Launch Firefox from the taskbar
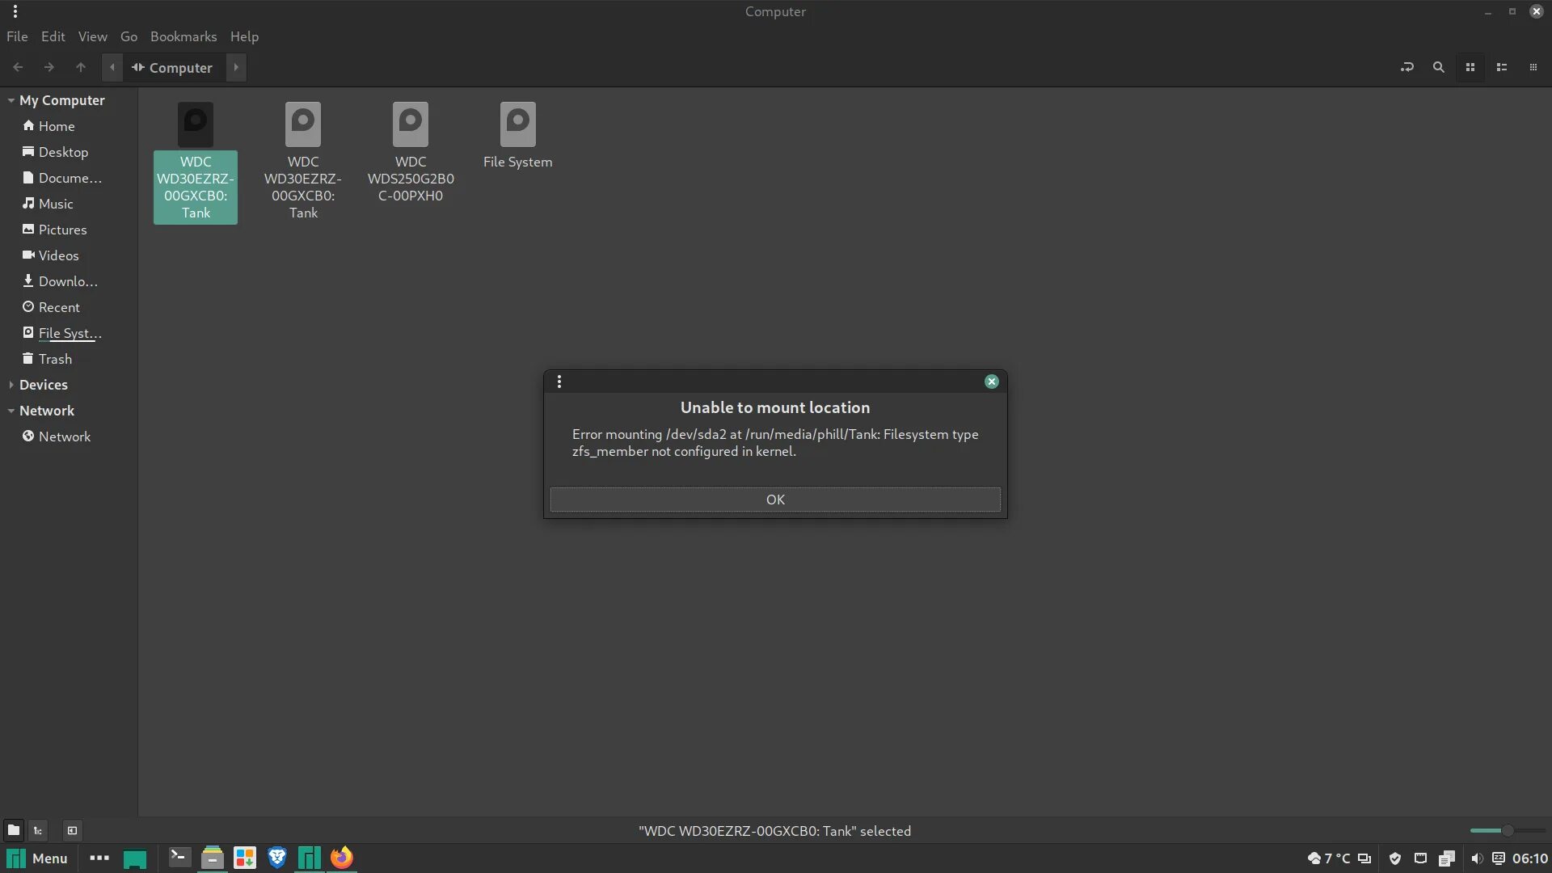Screen dimensions: 1552x873 [341, 858]
